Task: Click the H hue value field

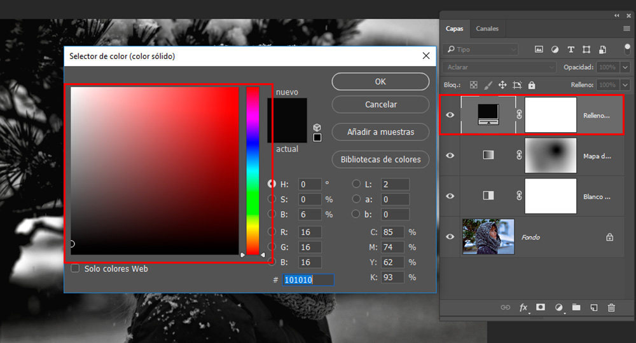Action: 310,184
